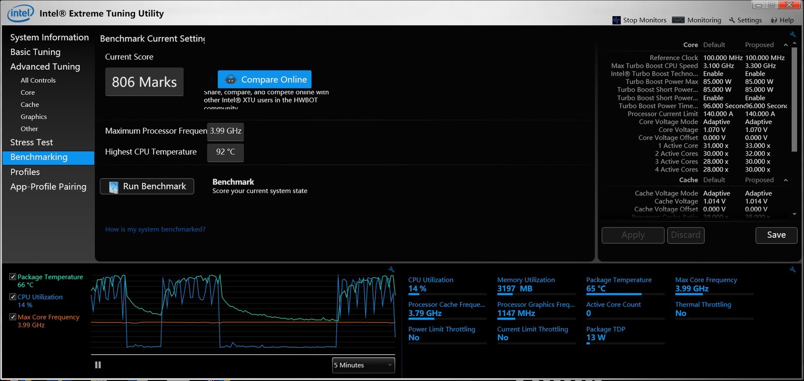Collapse the Core section chevron
Image resolution: width=804 pixels, height=381 pixels.
point(786,45)
